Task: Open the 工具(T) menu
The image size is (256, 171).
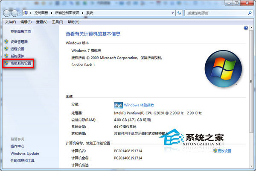Action: [58, 22]
